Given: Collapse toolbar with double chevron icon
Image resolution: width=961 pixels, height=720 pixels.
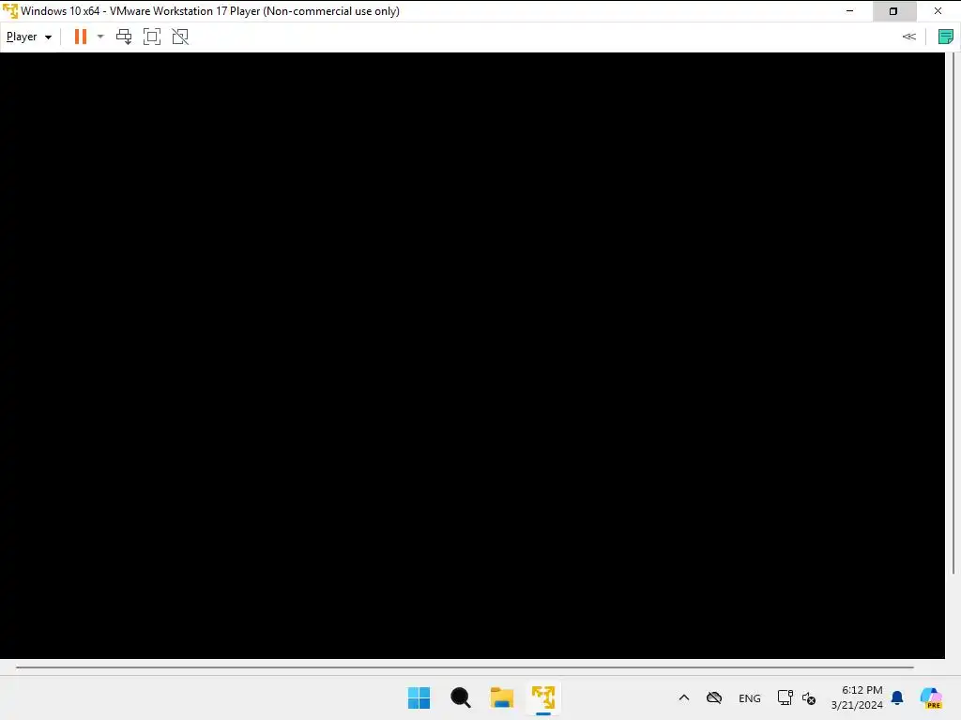Looking at the screenshot, I should click(908, 37).
